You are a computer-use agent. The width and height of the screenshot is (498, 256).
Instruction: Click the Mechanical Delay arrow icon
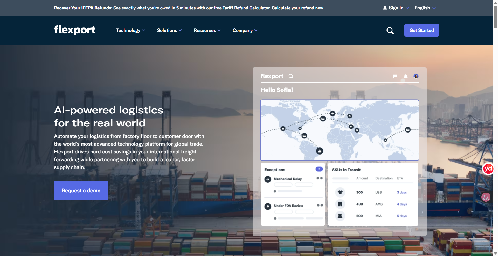click(268, 179)
